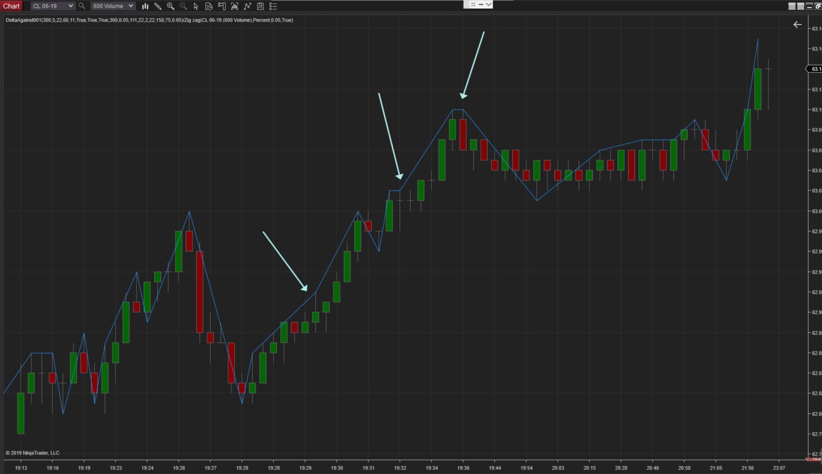
Task: Click the minimize dash on floating tab
Action: pos(481,4)
